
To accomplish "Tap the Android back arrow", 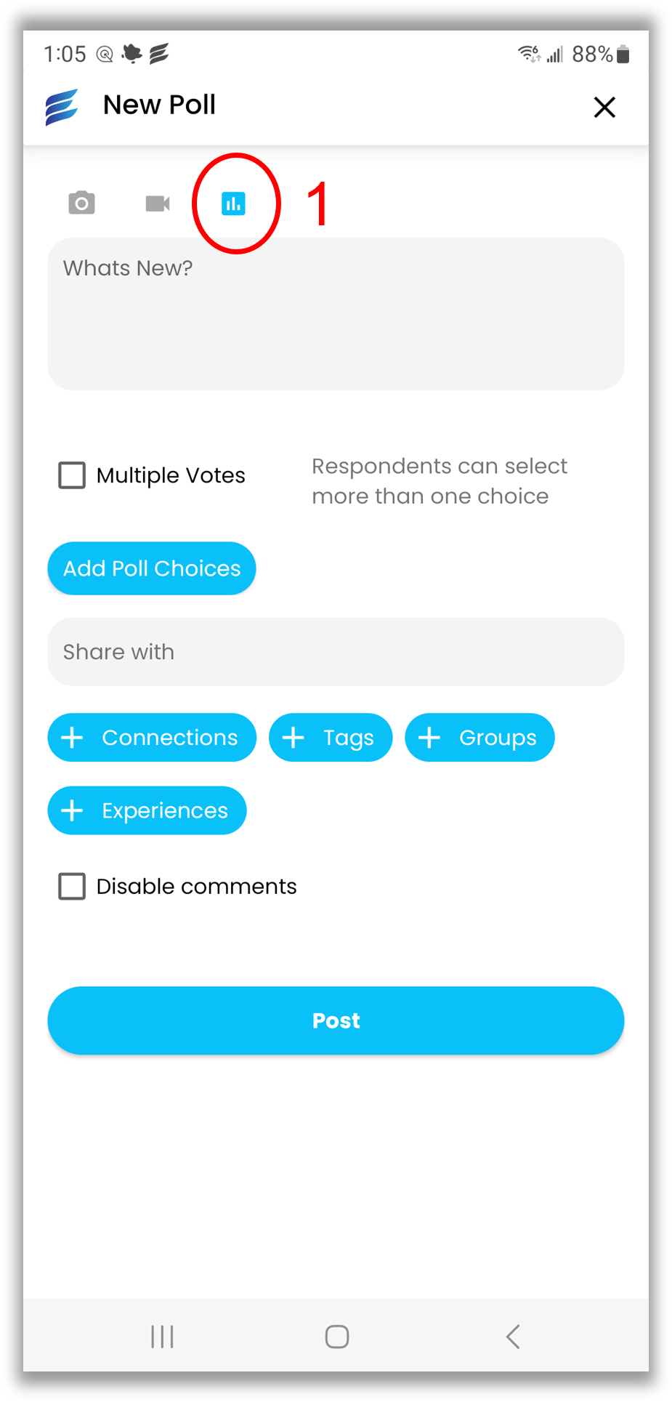I will (x=513, y=1336).
